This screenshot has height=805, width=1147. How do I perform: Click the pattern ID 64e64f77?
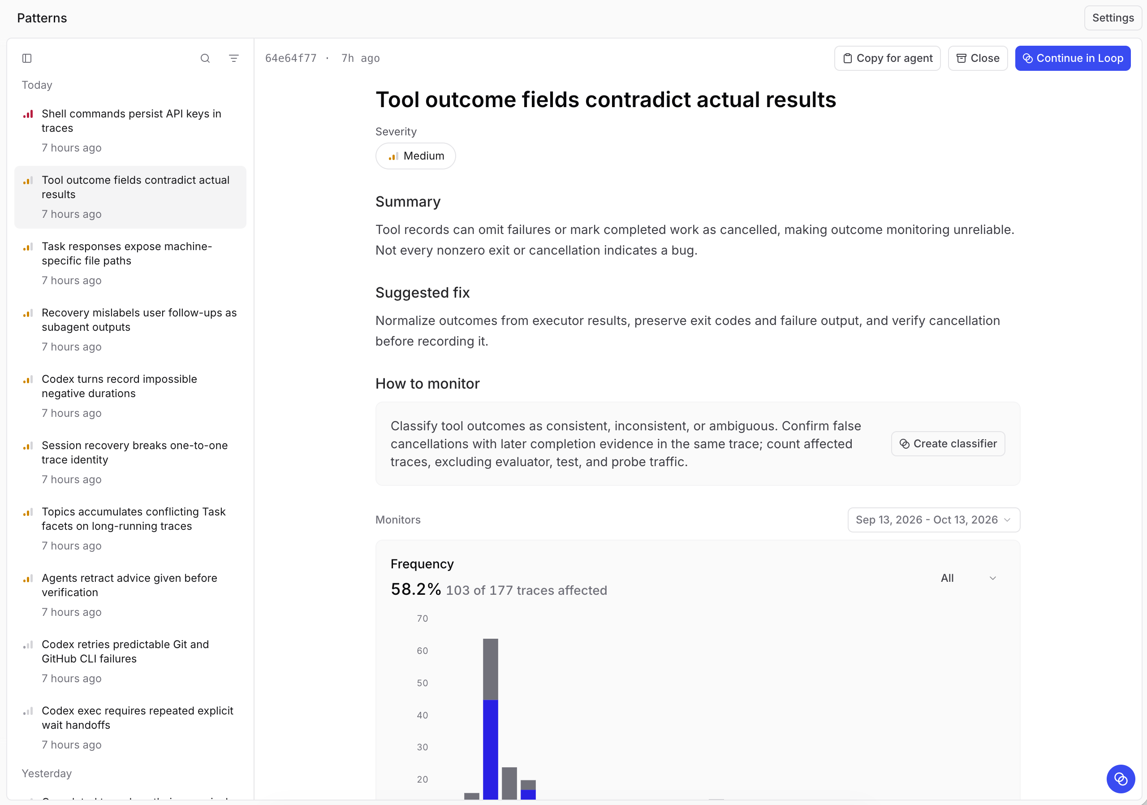pos(291,58)
